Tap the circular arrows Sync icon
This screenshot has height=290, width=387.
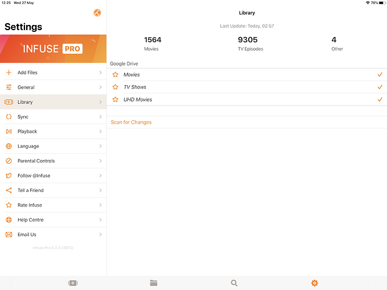coord(9,117)
